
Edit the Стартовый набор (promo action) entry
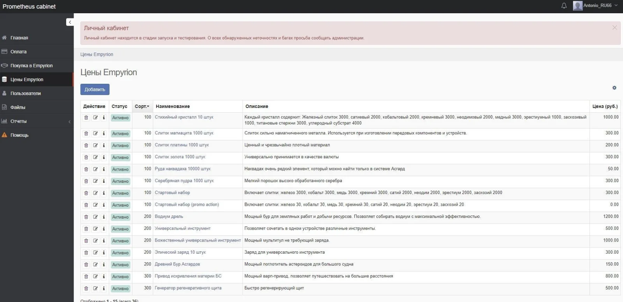tap(95, 205)
